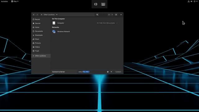Open Downloads folder in sidebar
The width and height of the screenshot is (199, 112).
click(41, 35)
